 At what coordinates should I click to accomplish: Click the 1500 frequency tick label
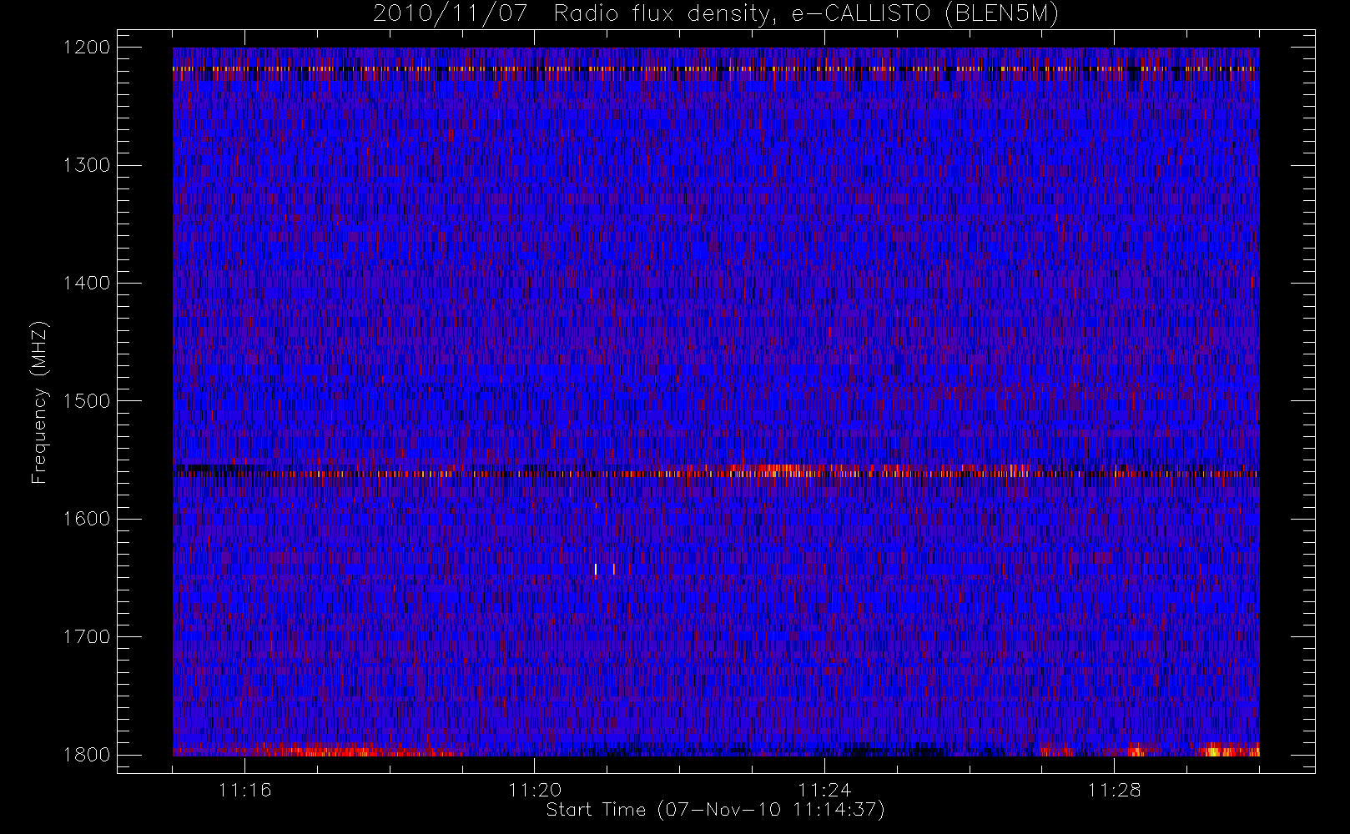[x=87, y=401]
